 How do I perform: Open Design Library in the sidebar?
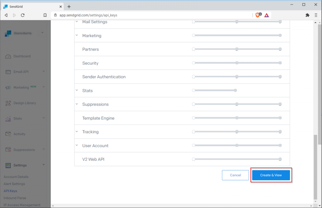pyautogui.click(x=25, y=103)
